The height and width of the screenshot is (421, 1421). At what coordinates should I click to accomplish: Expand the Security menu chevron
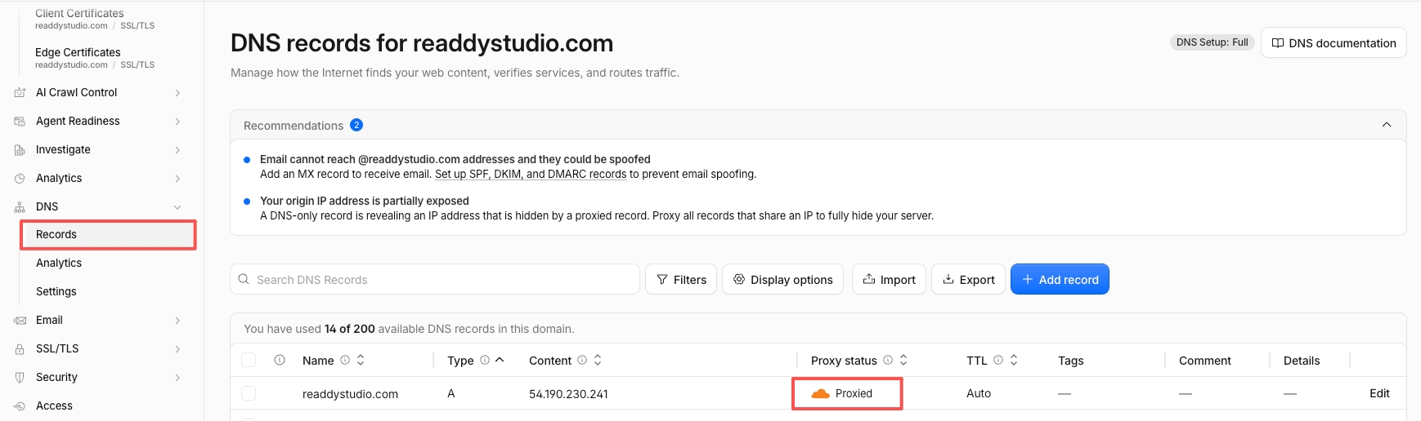(x=177, y=378)
